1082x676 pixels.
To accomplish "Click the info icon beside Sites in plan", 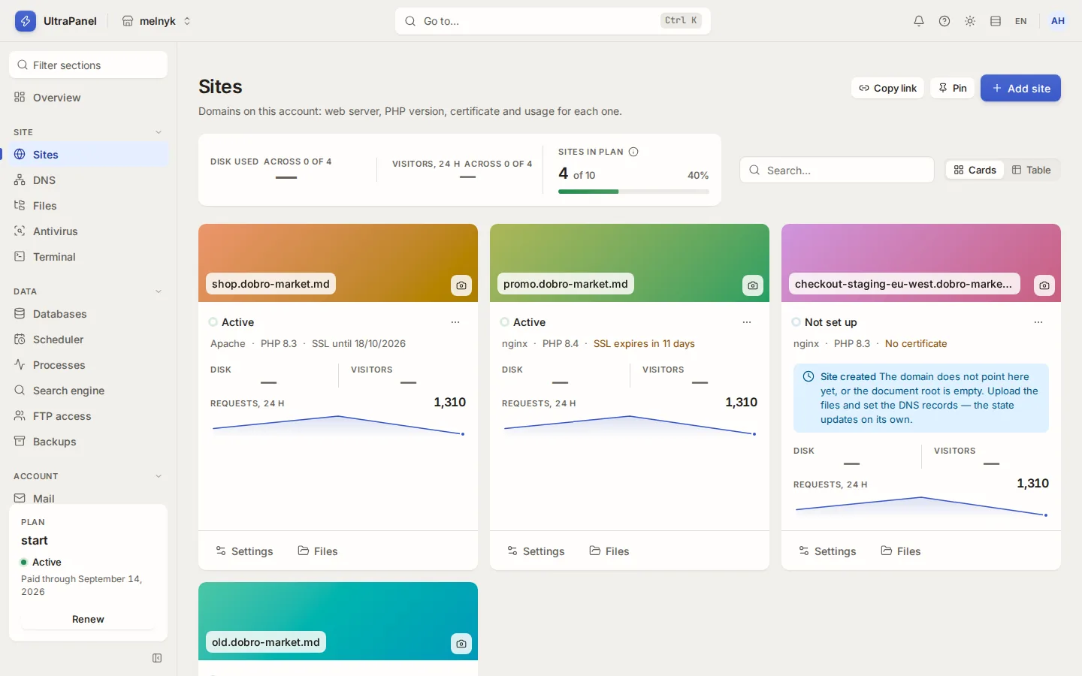I will [633, 152].
